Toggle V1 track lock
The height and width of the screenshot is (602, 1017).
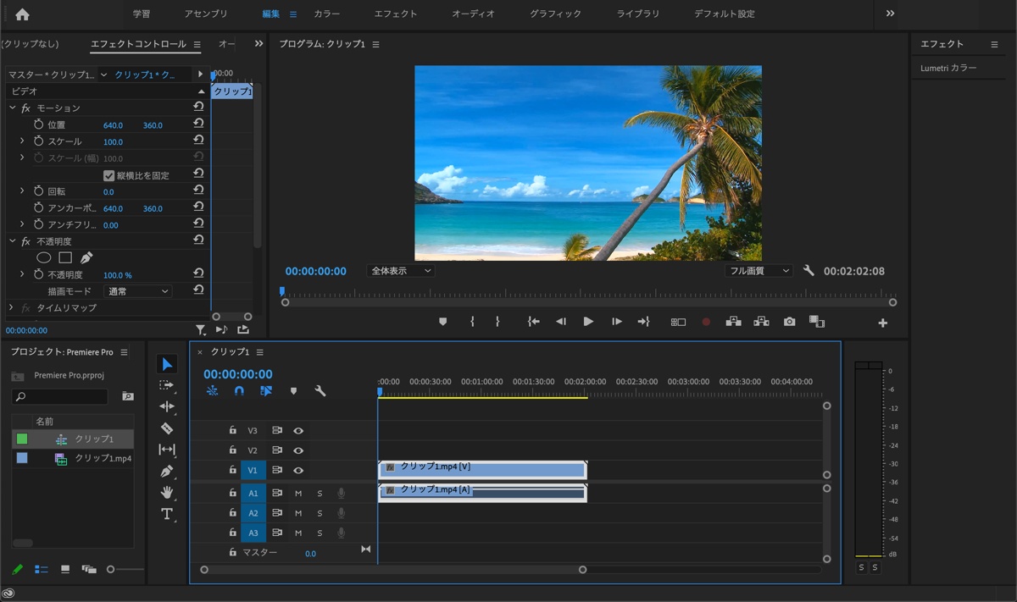[x=232, y=470]
